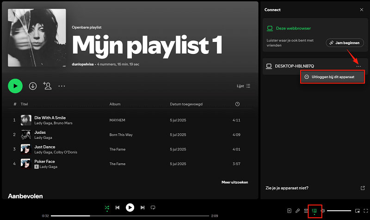Close the Connect panel
The height and width of the screenshot is (220, 370).
coord(362,10)
